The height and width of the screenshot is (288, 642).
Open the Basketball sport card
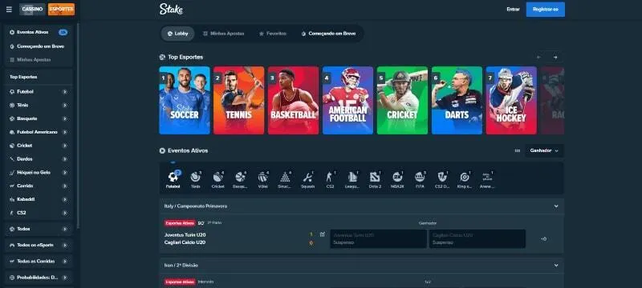pyautogui.click(x=293, y=100)
